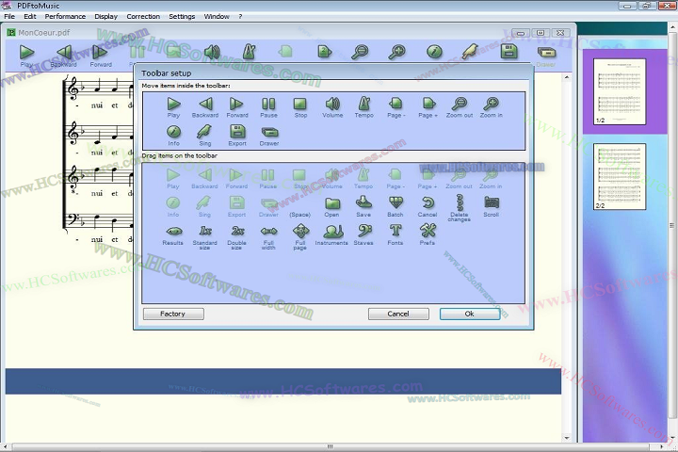Click Backward in the main document toolbar

pos(64,53)
